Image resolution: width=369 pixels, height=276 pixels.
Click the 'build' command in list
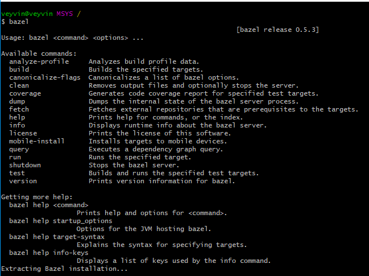19,69
